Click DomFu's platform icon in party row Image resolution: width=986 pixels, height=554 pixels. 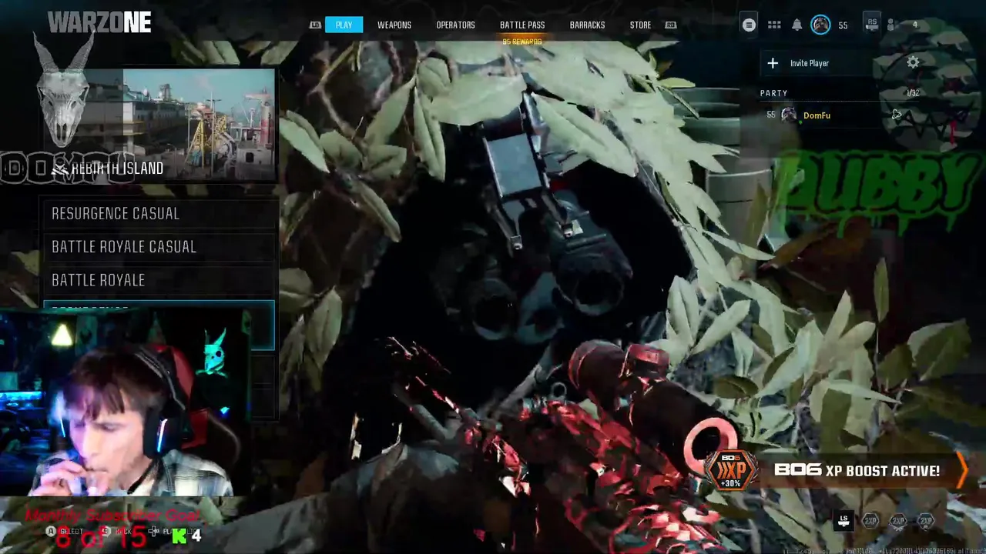[x=896, y=115]
